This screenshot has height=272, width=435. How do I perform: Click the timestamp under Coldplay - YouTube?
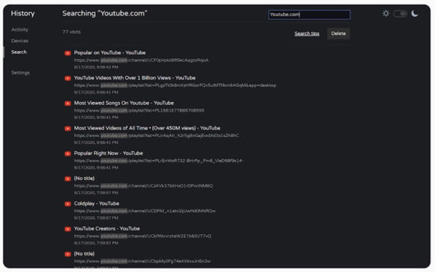click(x=96, y=218)
